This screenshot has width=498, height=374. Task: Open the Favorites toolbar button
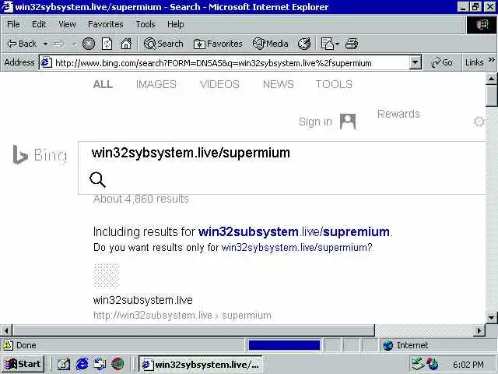pos(218,44)
